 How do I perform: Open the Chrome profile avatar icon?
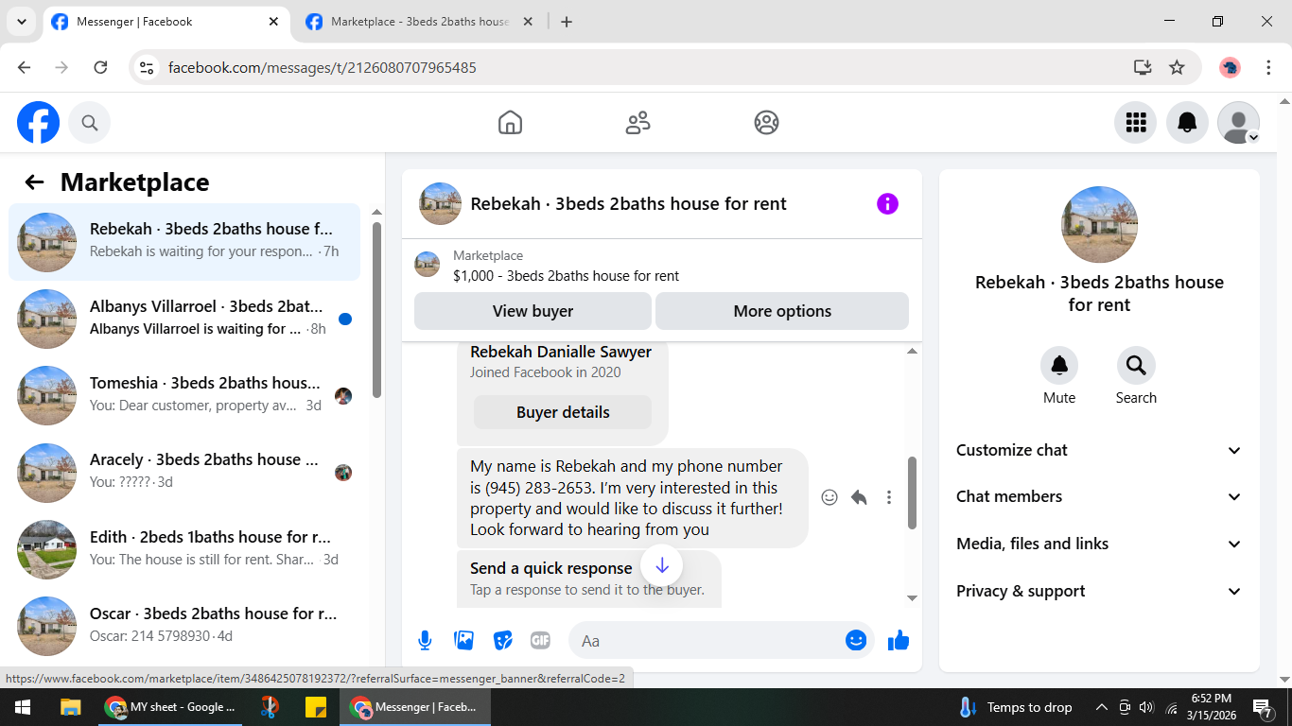click(x=1230, y=67)
